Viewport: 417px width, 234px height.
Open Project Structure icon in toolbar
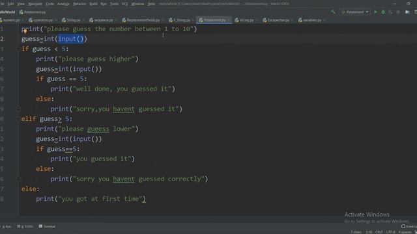(407, 12)
